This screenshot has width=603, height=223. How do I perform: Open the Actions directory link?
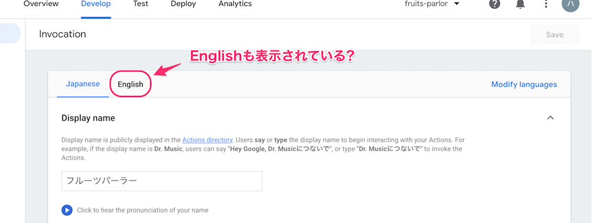[x=207, y=140]
